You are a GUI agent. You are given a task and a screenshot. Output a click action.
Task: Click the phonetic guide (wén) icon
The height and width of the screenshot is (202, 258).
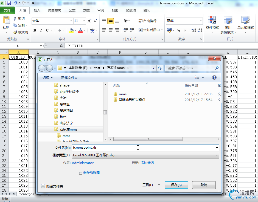[92, 30]
